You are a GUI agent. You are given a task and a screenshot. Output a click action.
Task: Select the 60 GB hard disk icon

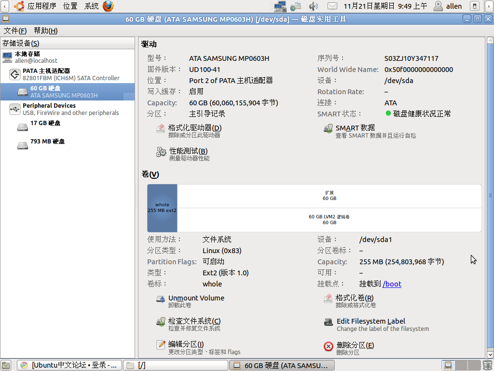[23, 92]
